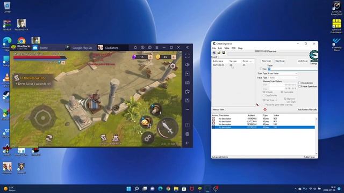Toggle the Writable checkbox
Image resolution: width=344 pixels, height=193 pixels.
point(264,92)
